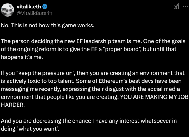Click the word "HARDER." in the tweet

click(13, 105)
